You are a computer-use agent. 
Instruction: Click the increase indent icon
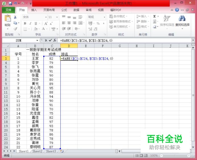point(69,29)
